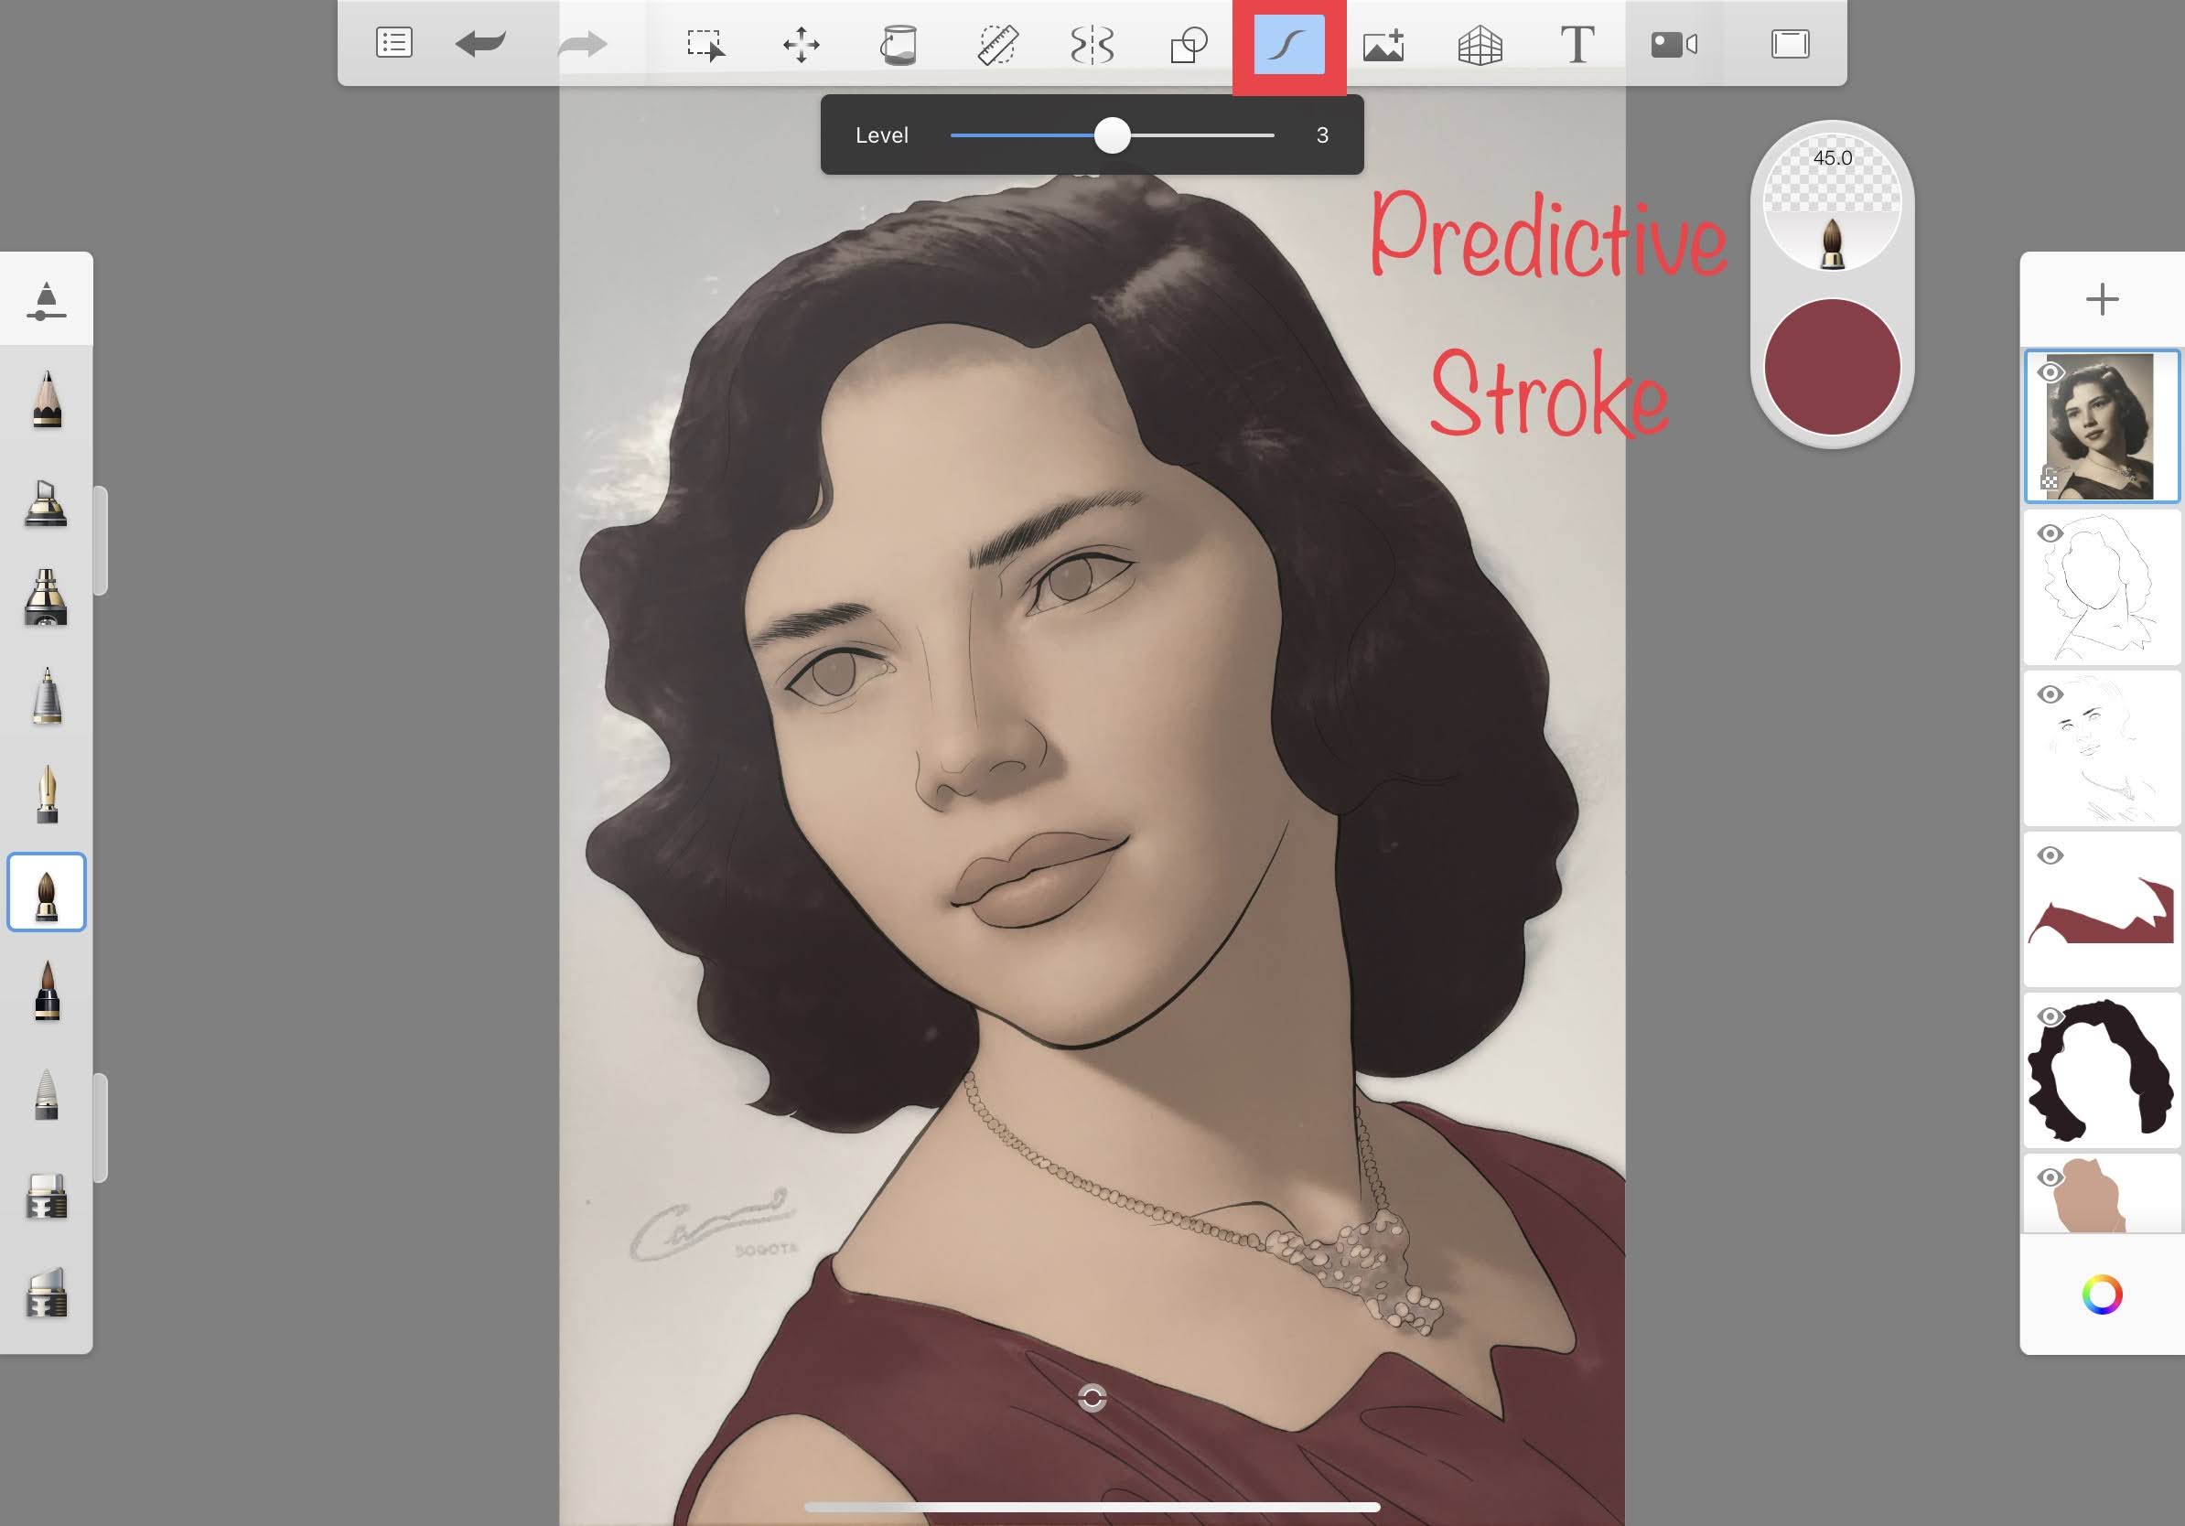Screen dimensions: 2185x1526
Task: Start the time-lapse recording tool
Action: [1676, 43]
